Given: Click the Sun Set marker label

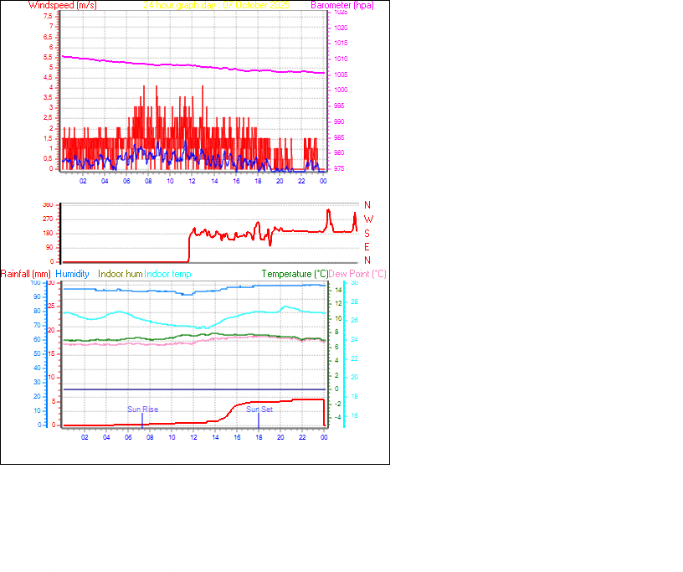Looking at the screenshot, I should point(259,409).
